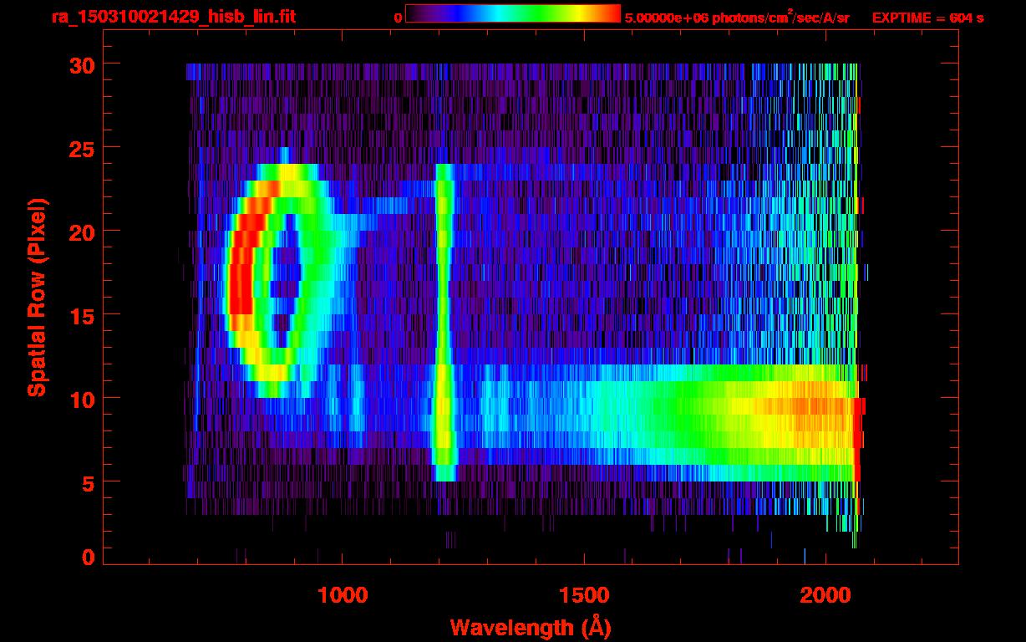Select the y-axis tick label 20
The height and width of the screenshot is (642, 1026).
pos(80,232)
